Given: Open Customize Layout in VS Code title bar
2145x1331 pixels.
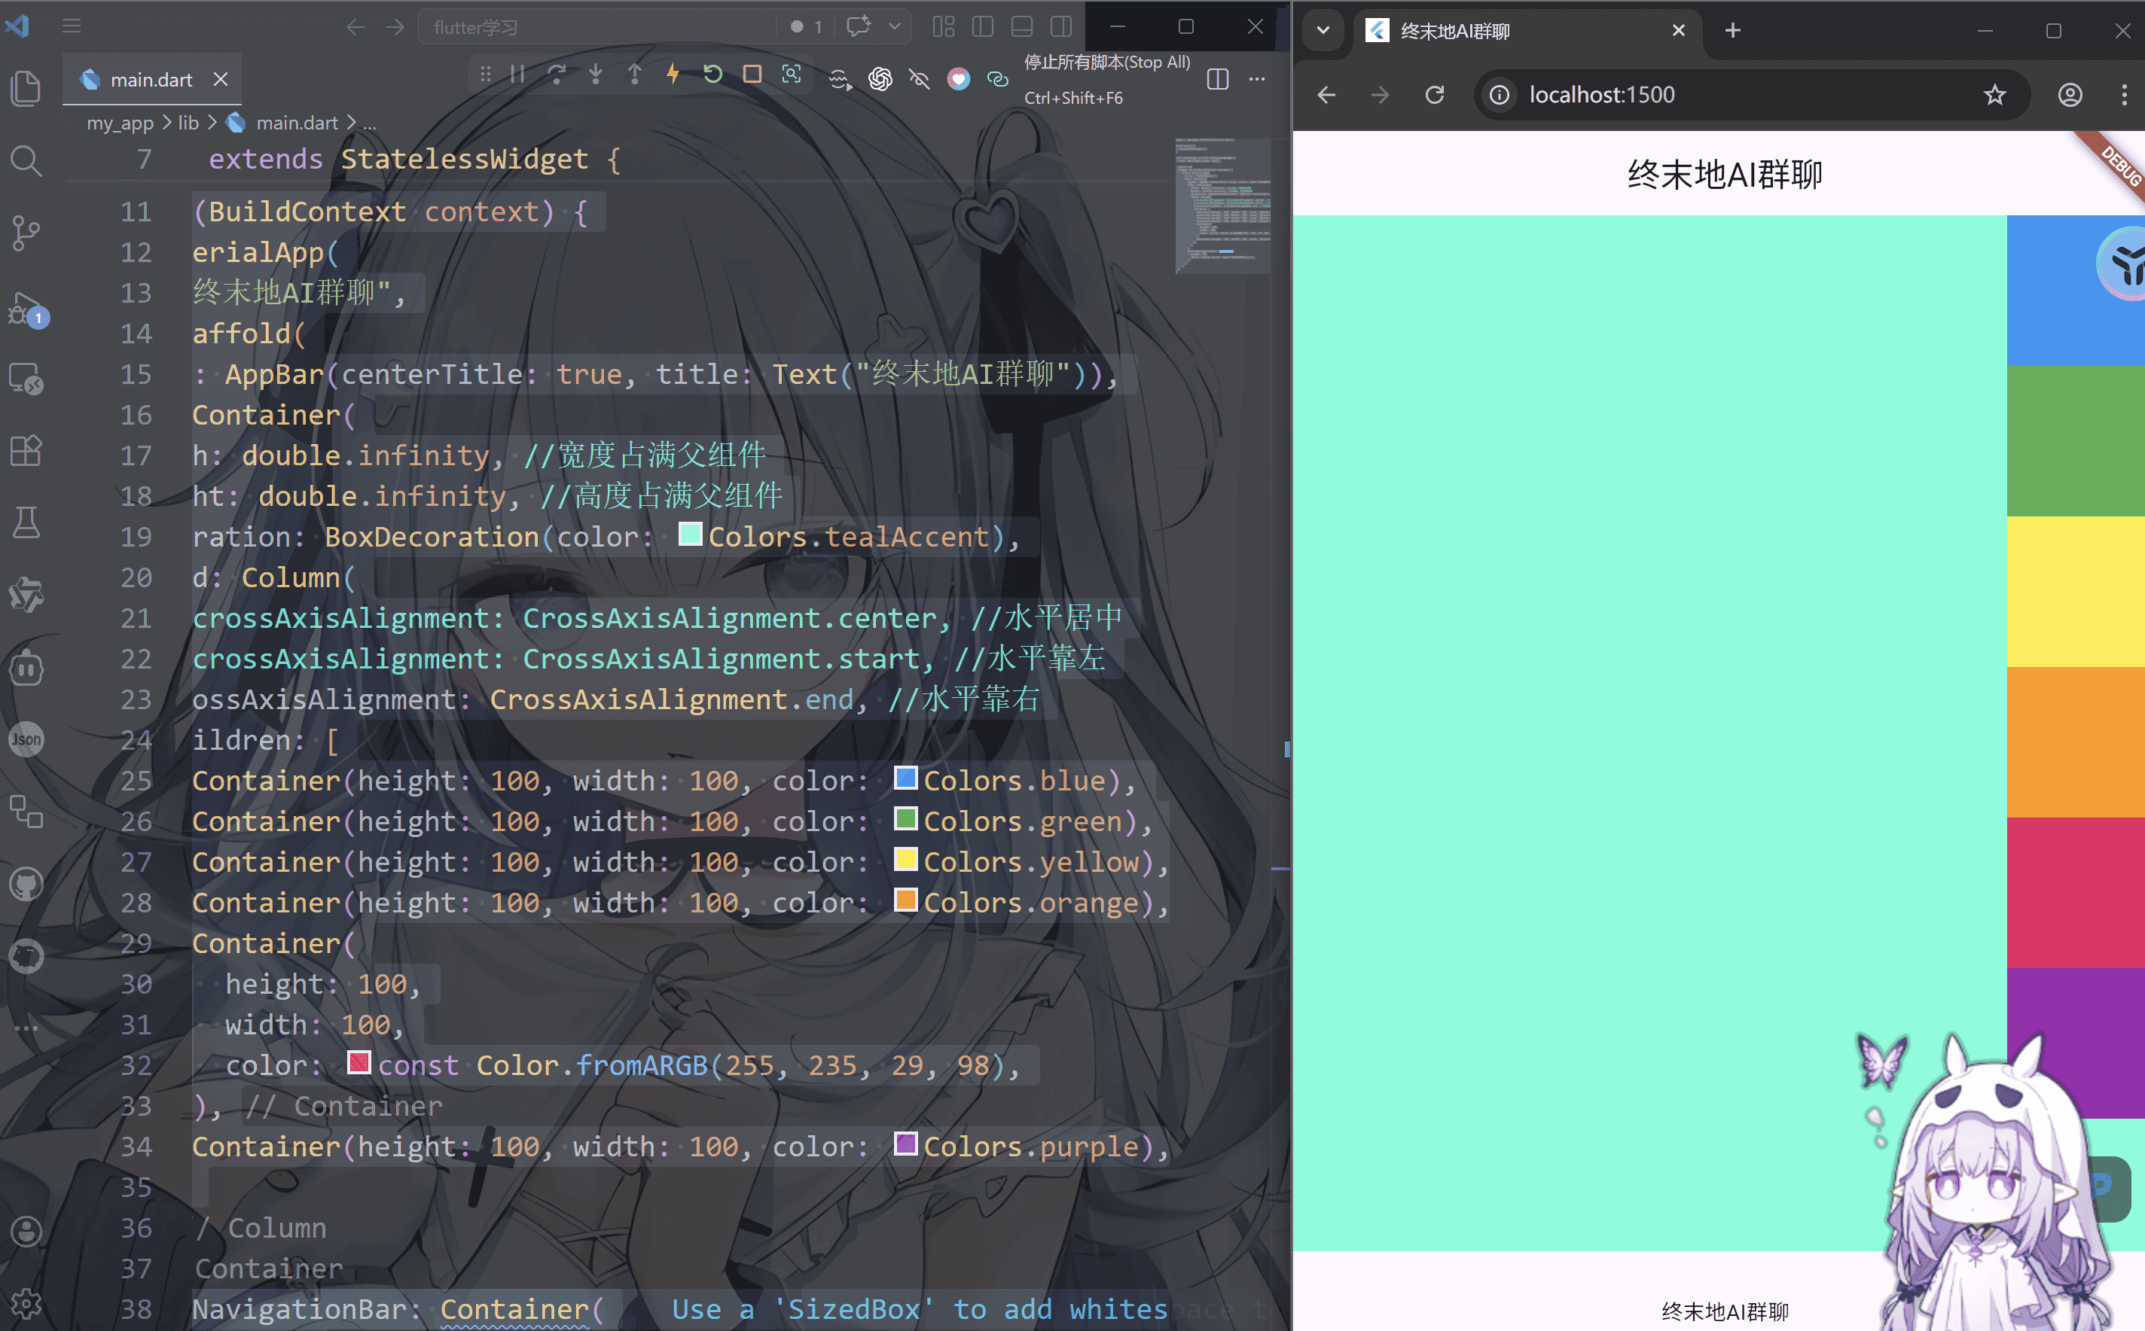Looking at the screenshot, I should click(x=943, y=27).
